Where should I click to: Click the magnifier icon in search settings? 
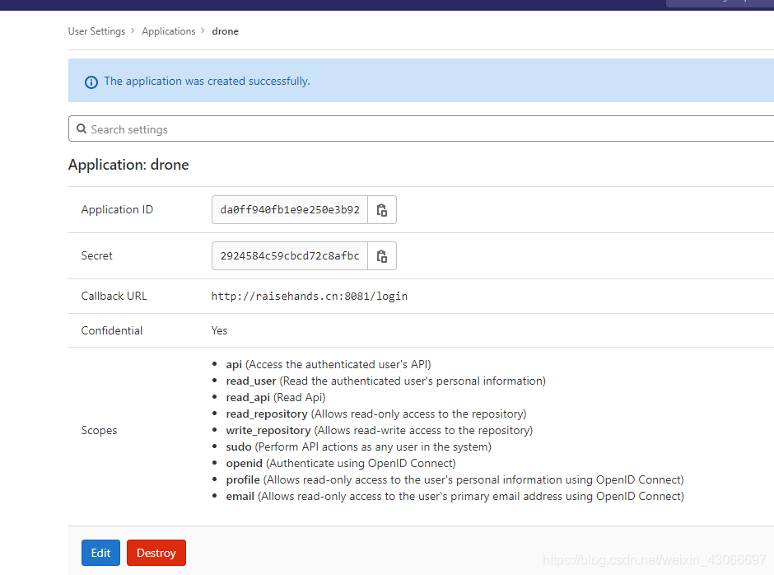pos(82,129)
